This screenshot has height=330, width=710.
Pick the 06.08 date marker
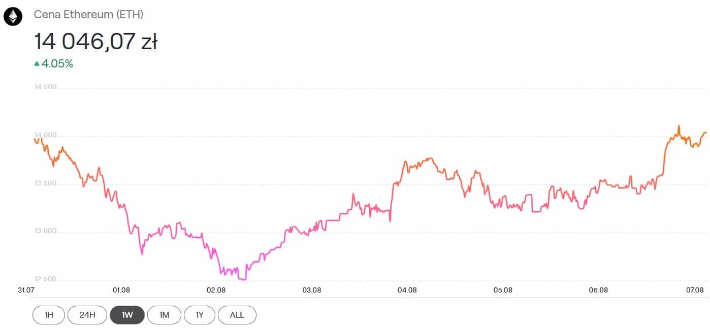pos(598,290)
